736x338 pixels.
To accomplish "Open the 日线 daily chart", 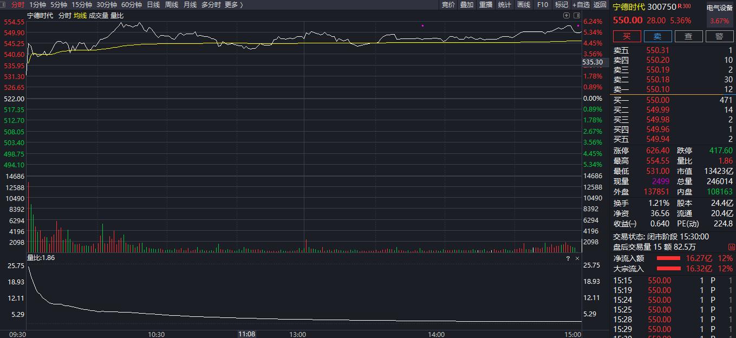I will pyautogui.click(x=153, y=5).
